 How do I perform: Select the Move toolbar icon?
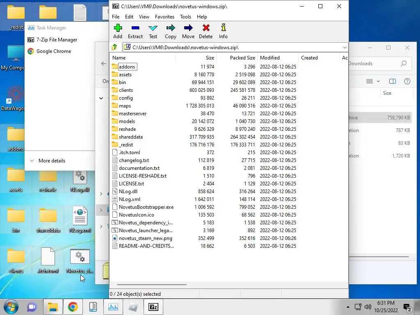click(x=188, y=31)
